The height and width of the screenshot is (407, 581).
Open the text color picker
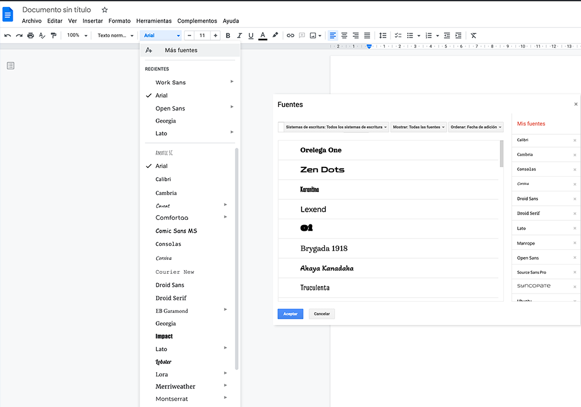[x=263, y=35]
